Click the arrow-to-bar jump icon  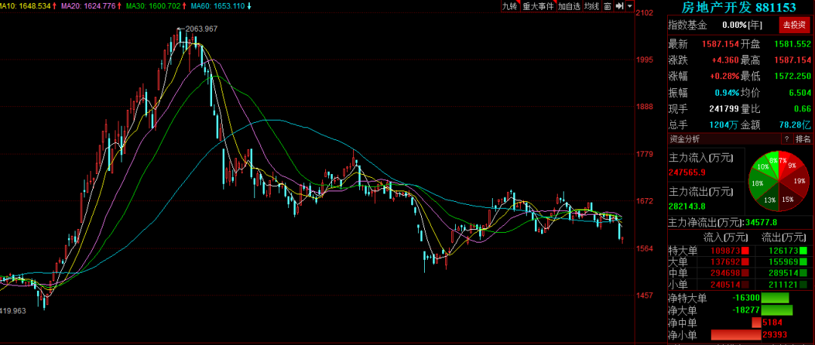(620, 6)
